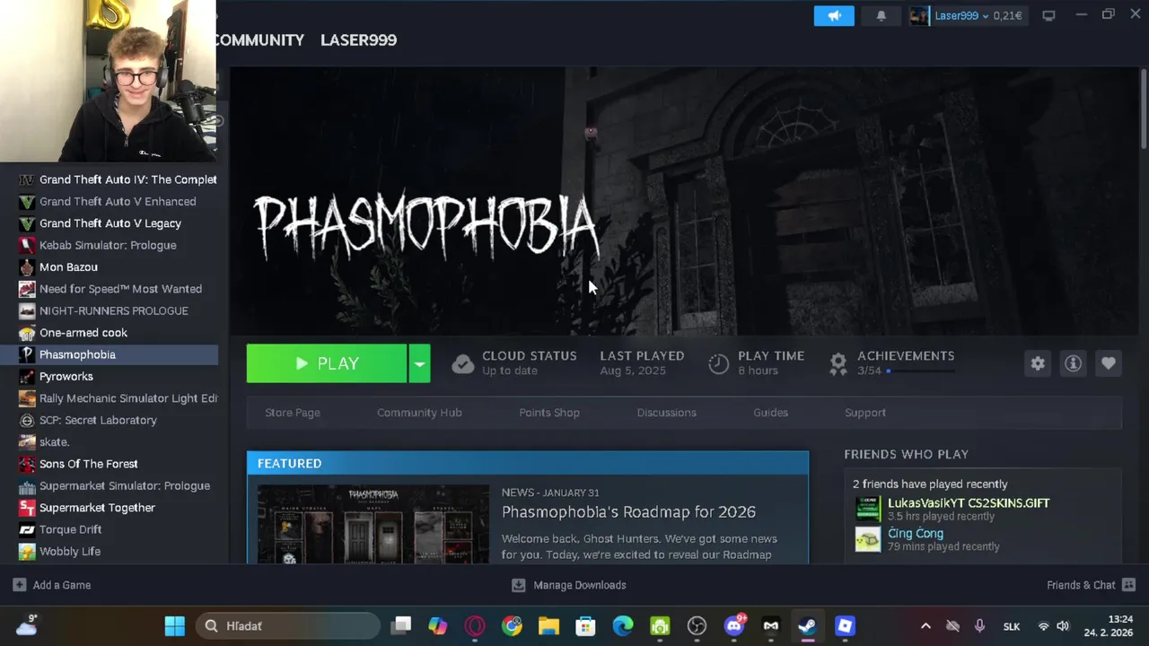Screen dimensions: 1149x646
Task: Open Friends & Chat
Action: tap(1081, 585)
